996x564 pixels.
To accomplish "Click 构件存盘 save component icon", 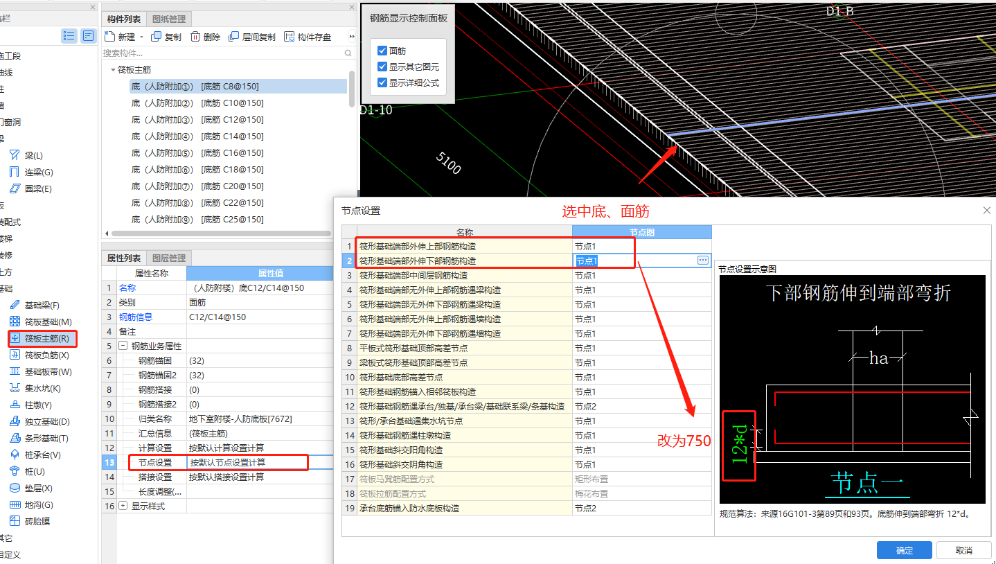I will 290,37.
